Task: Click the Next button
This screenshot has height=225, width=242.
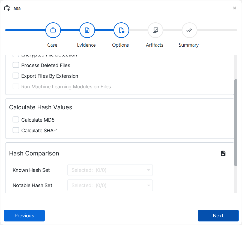Action: (218, 215)
